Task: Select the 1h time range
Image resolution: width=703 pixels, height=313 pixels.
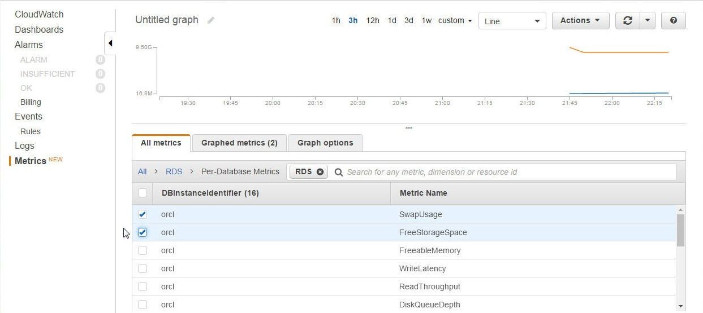Action: tap(336, 20)
